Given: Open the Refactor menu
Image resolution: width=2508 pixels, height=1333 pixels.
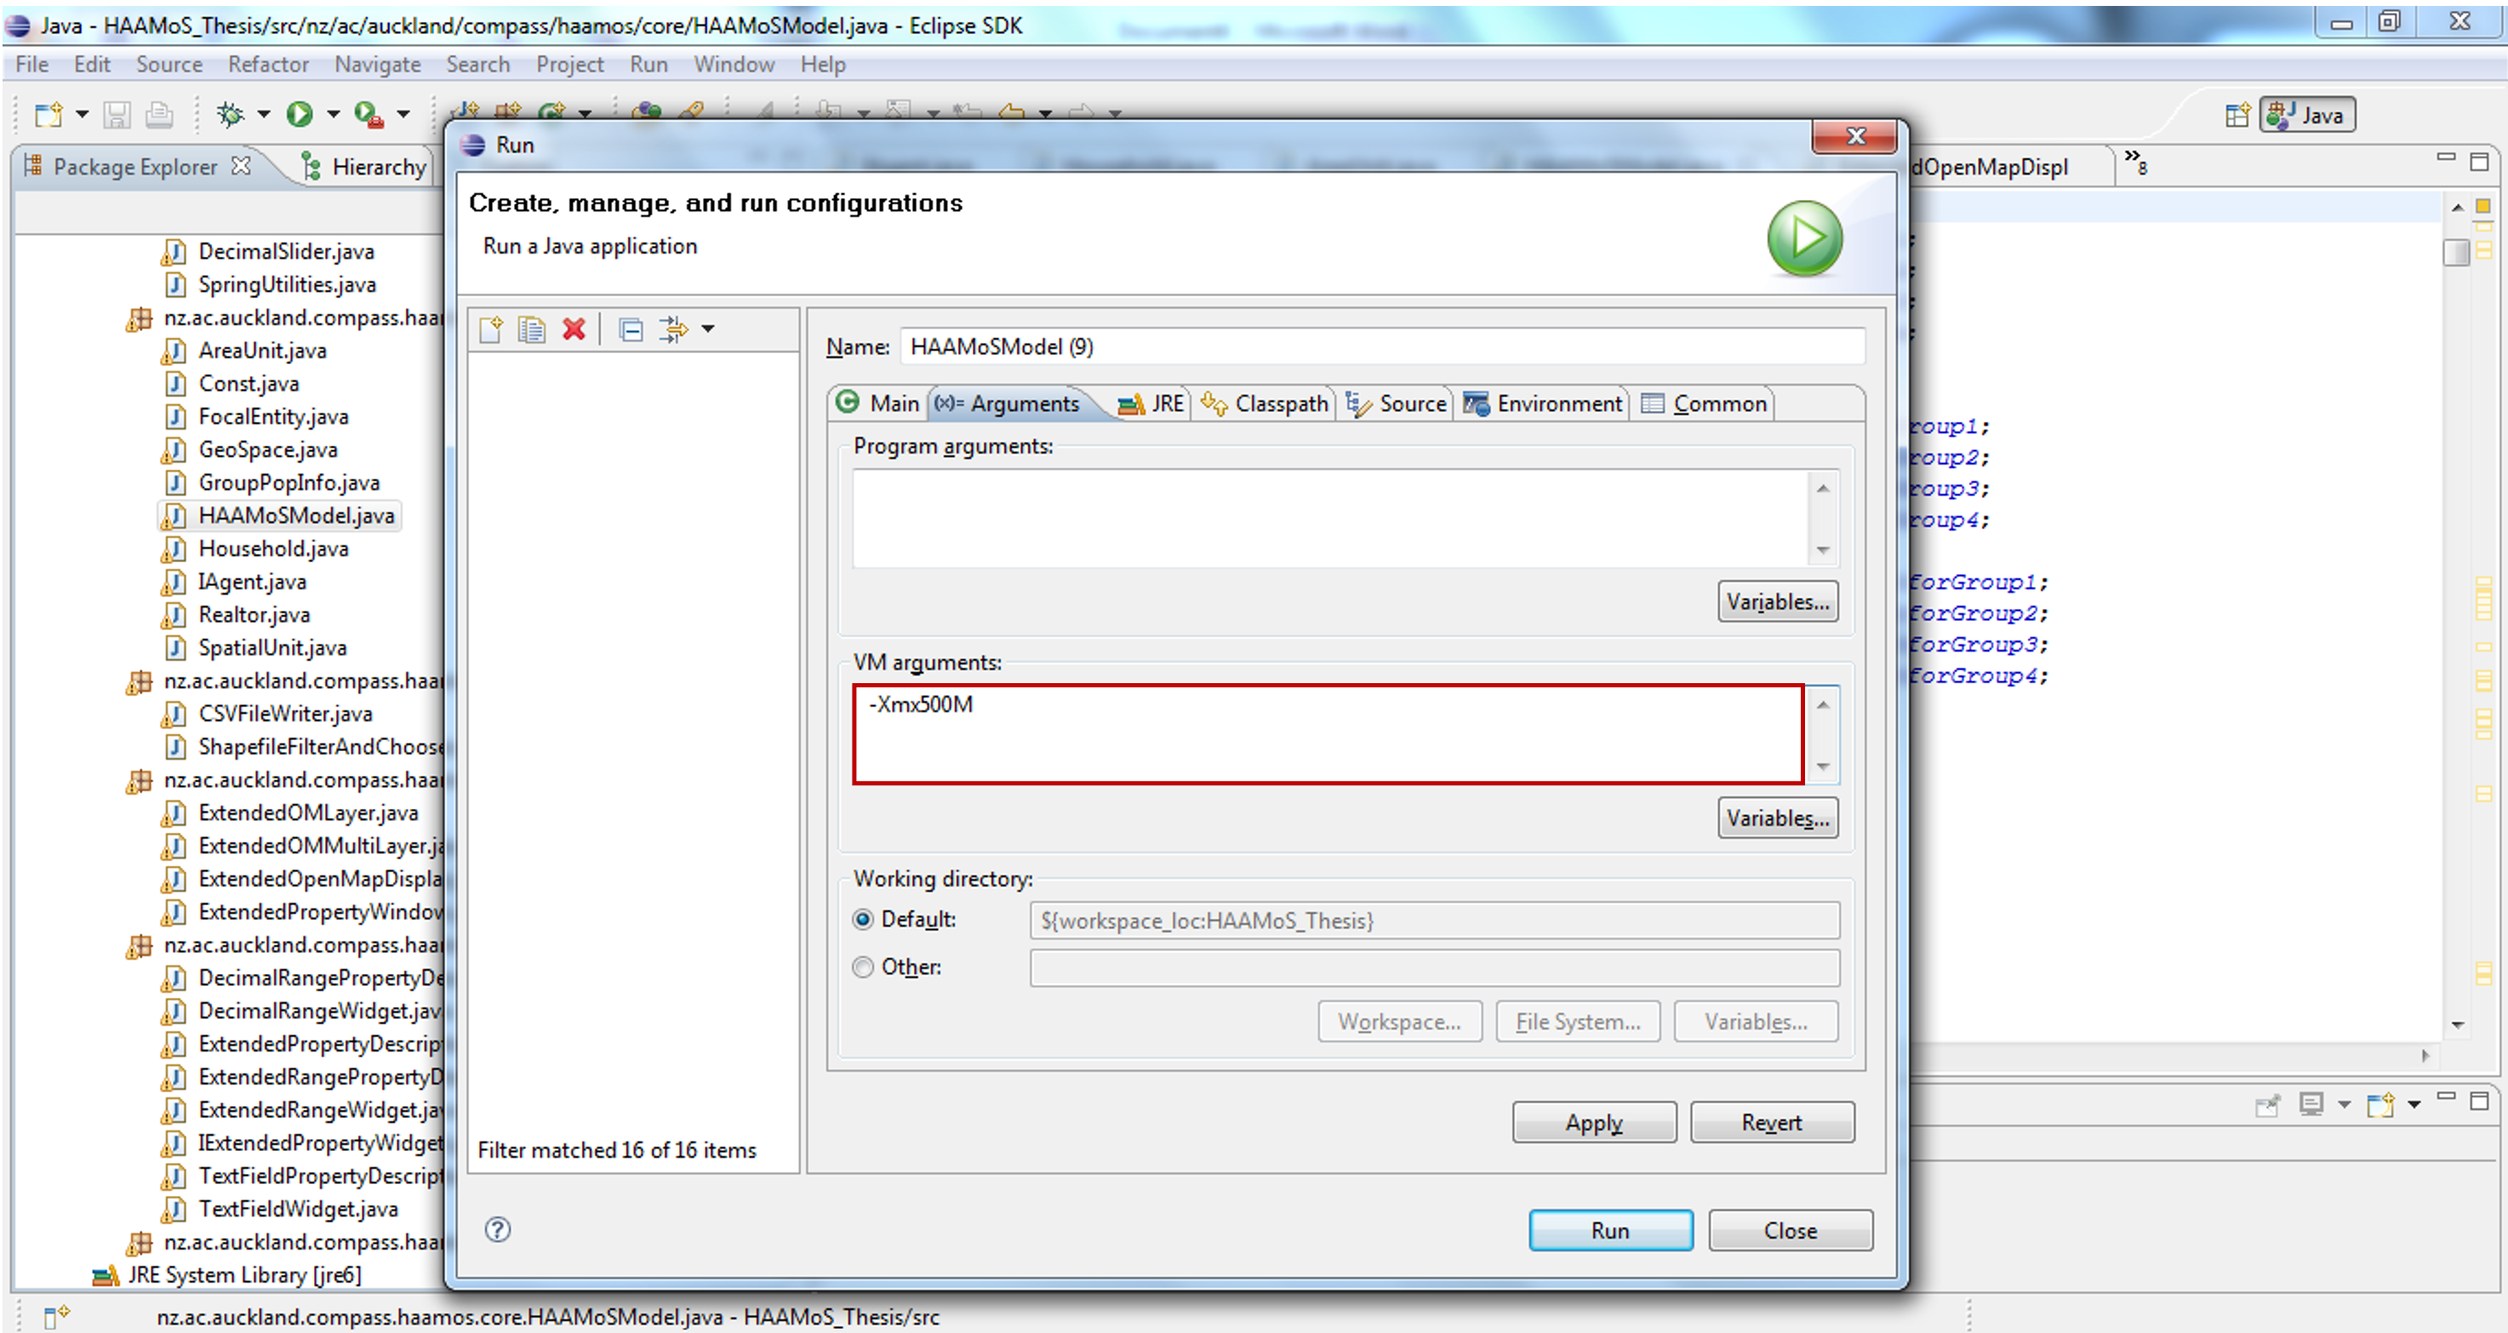Looking at the screenshot, I should [x=268, y=64].
